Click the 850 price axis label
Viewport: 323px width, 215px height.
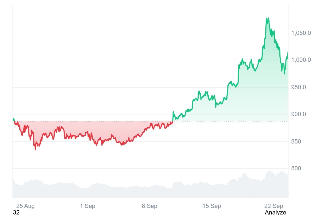coord(296,141)
